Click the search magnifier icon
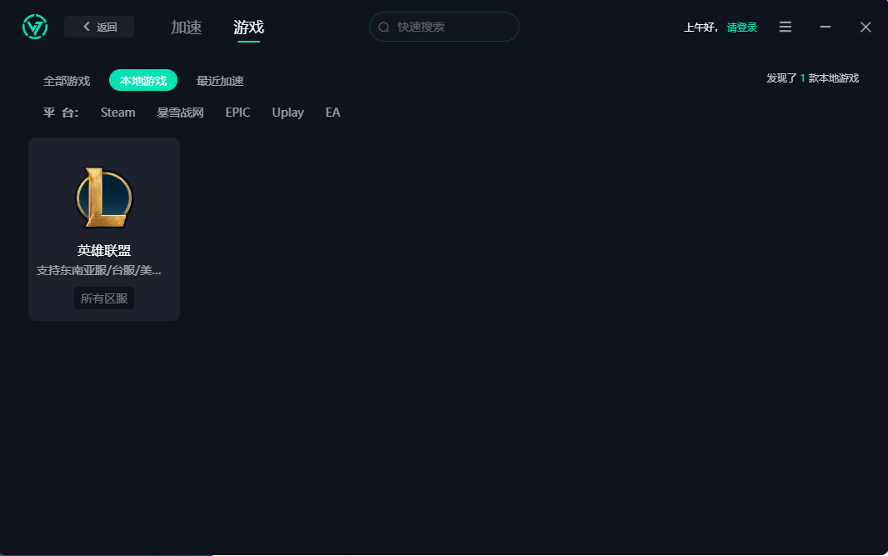This screenshot has height=556, width=888. [x=383, y=27]
